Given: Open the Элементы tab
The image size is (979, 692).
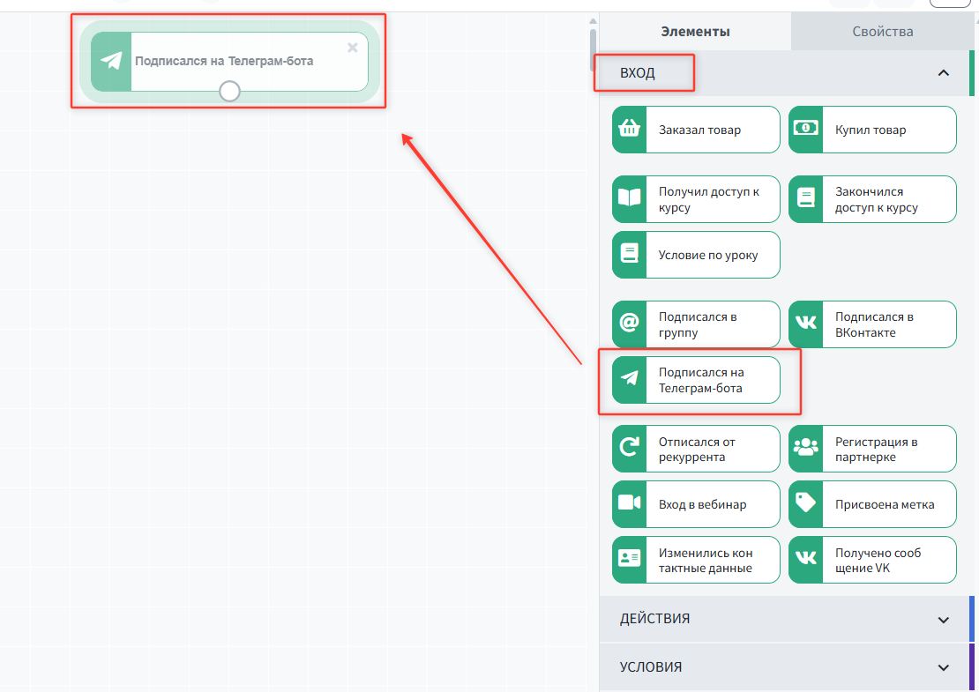Looking at the screenshot, I should 695,32.
